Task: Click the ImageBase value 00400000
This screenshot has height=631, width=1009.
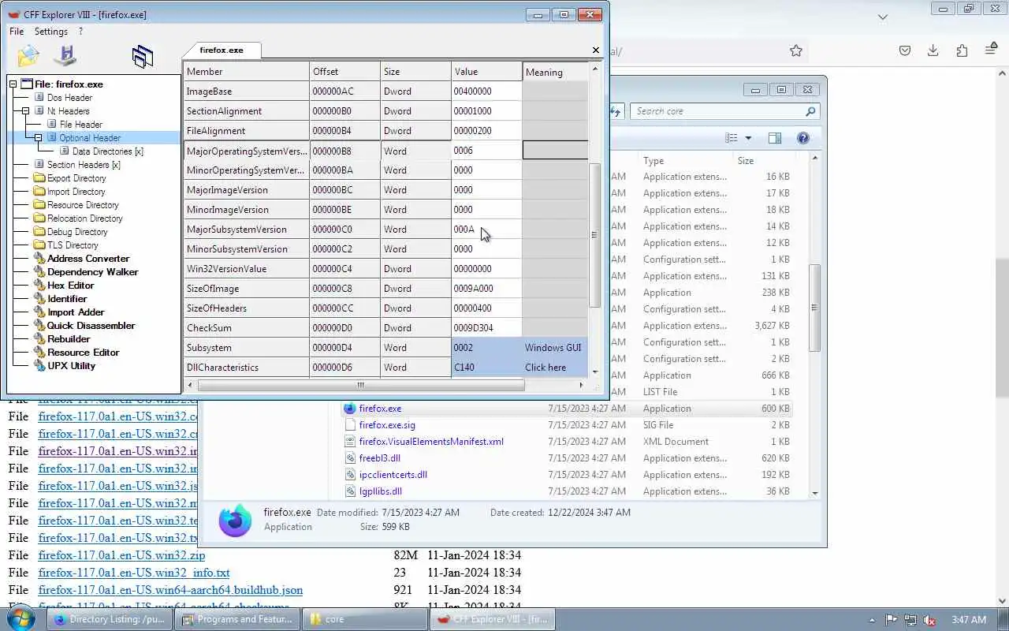Action: [486, 91]
